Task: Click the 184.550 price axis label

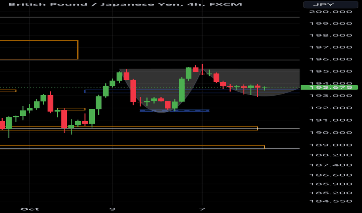Action: coord(331,201)
